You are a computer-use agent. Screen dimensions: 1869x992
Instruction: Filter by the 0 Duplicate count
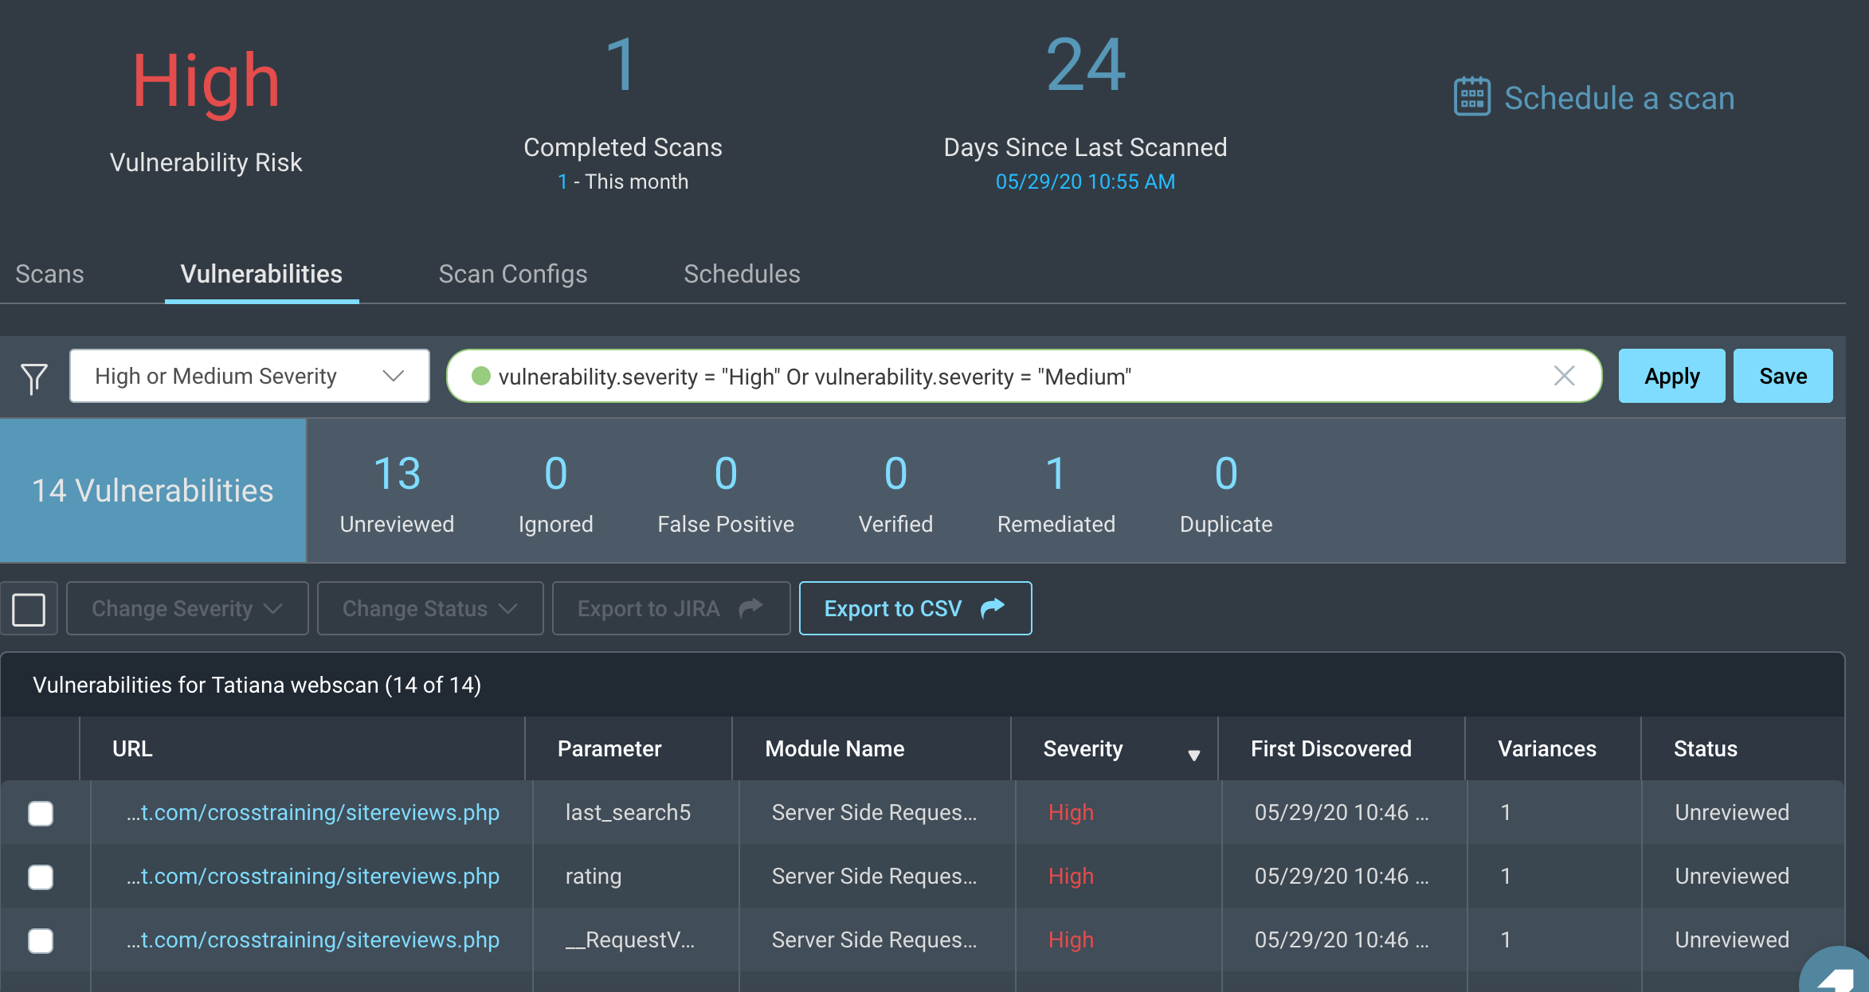[x=1226, y=494]
